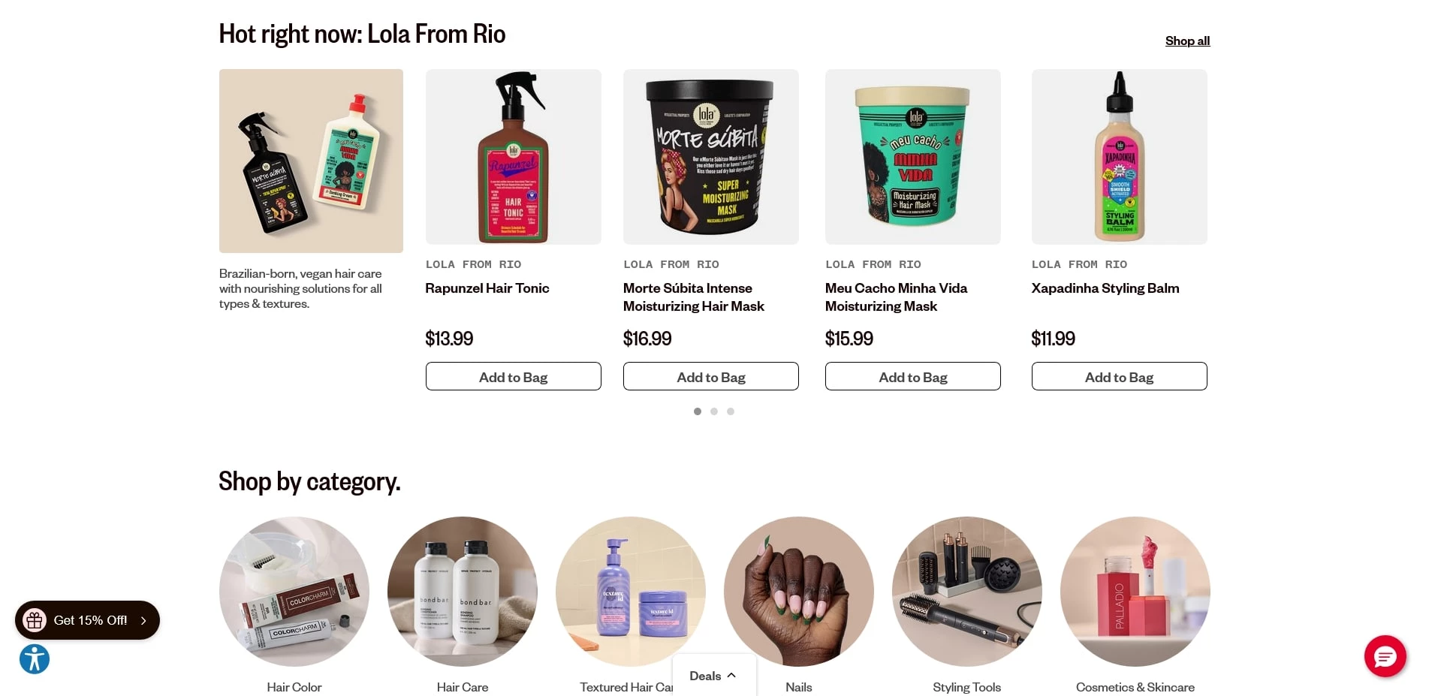Open Xapadinha Styling Balm product link
Image resolution: width=1429 pixels, height=696 pixels.
pyautogui.click(x=1105, y=288)
